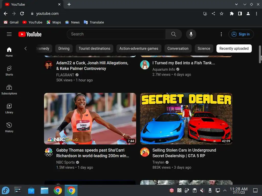
Task: Open the YouTube hamburger guide menu
Action: [x=9, y=34]
